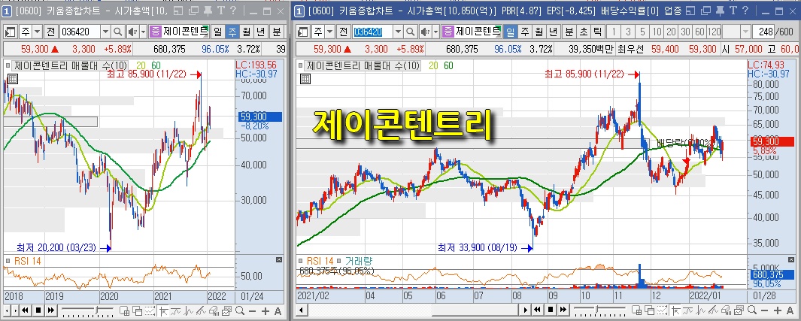The image size is (801, 321).
Task: Click the A text icon in right bottom toolbar
Action: pos(788,310)
